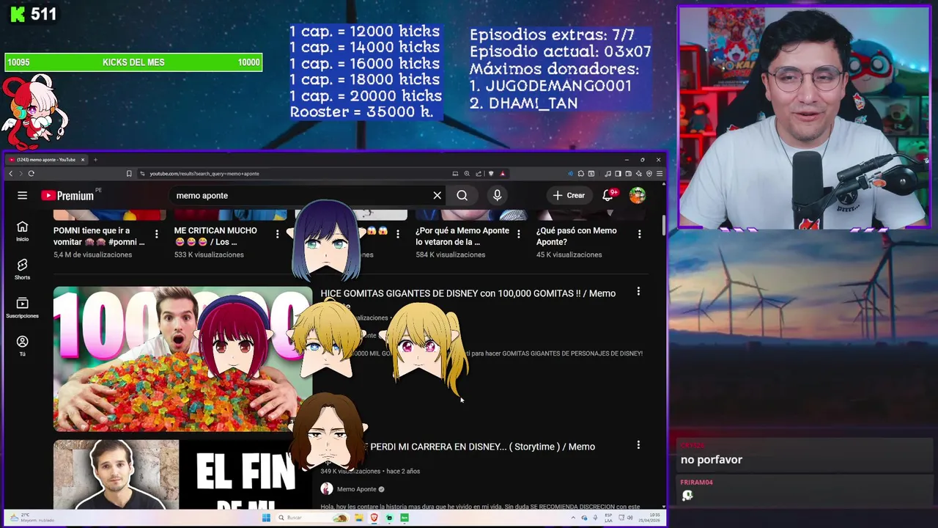Viewport: 938px width, 528px height.
Task: Open the Brave Shields lion icon
Action: [491, 174]
